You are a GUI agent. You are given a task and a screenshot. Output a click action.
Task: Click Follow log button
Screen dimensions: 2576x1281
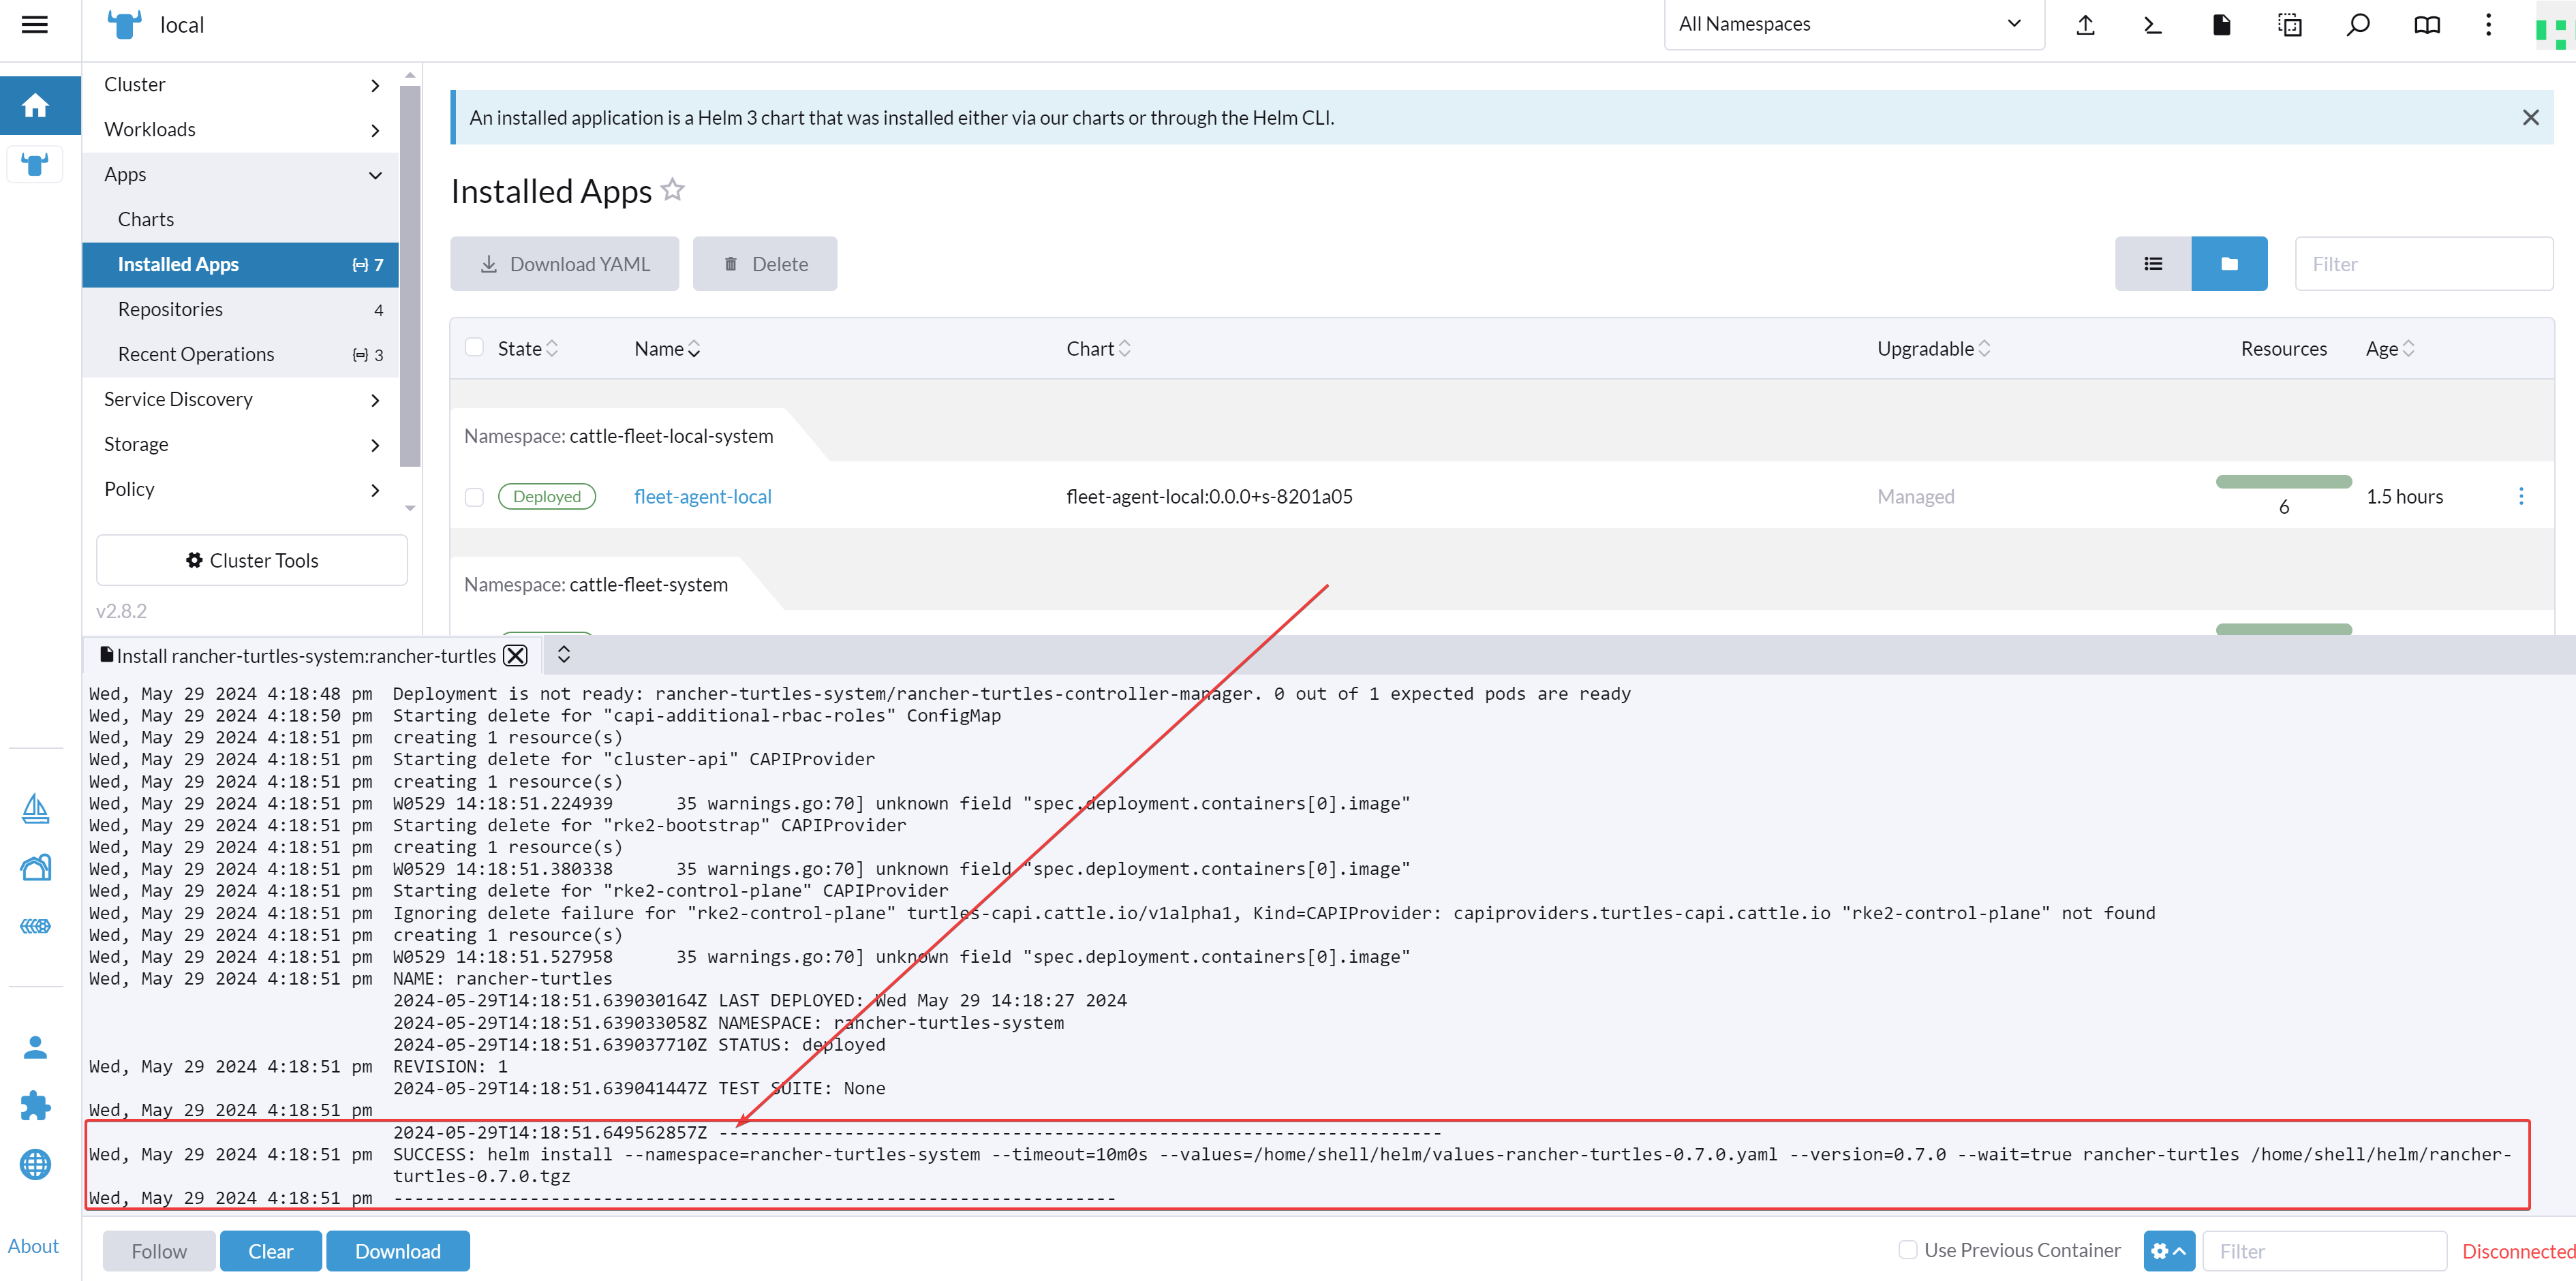(x=159, y=1251)
